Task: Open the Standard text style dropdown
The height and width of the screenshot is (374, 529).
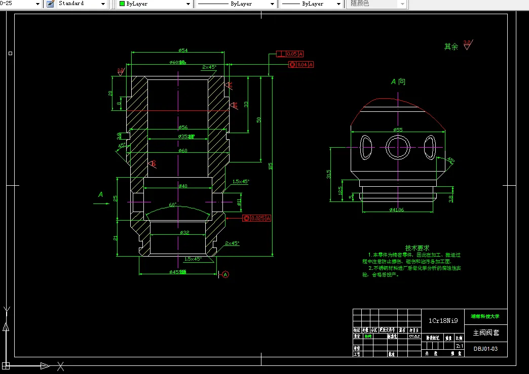Action: pyautogui.click(x=103, y=4)
